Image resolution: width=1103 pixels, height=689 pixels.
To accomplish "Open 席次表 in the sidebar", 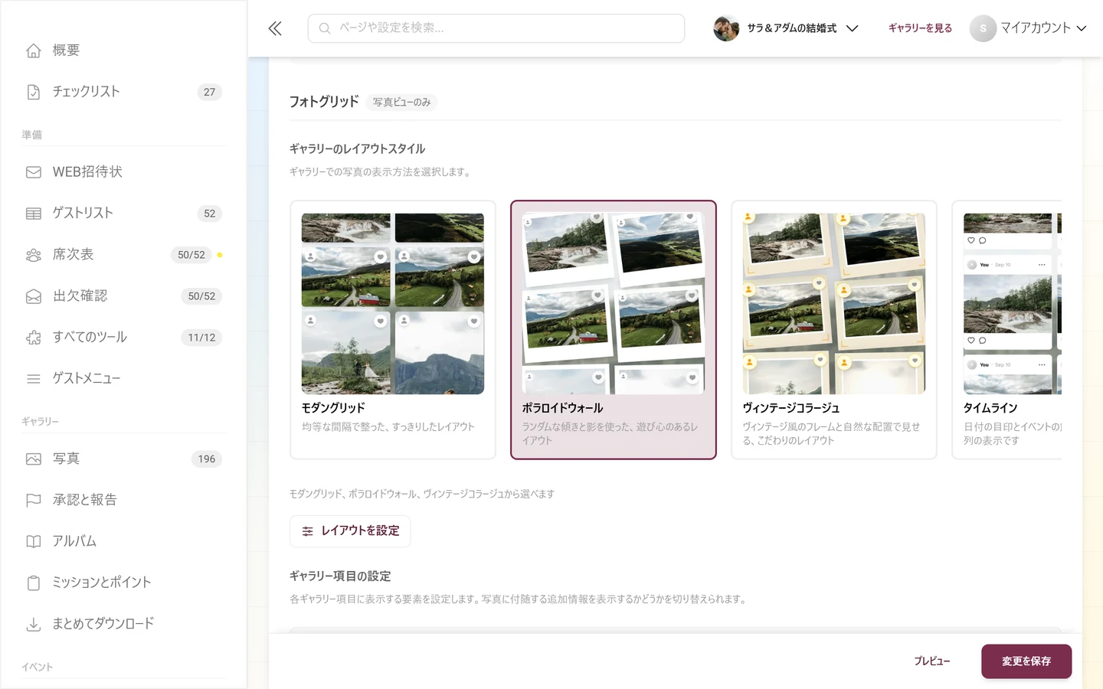I will pos(123,255).
